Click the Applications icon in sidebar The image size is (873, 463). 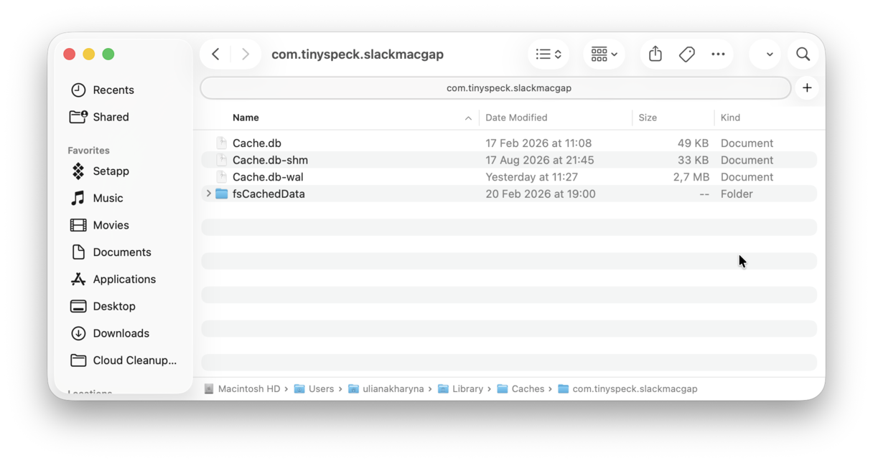tap(78, 280)
